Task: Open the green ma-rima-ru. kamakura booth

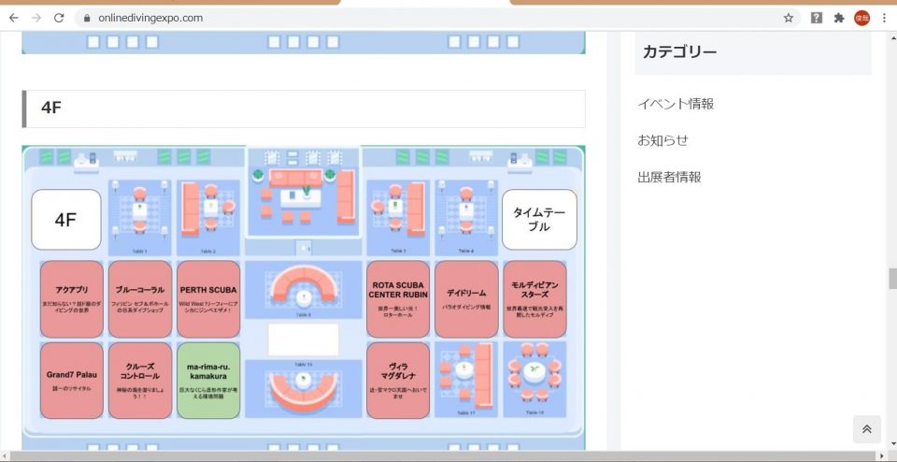Action: (208, 381)
